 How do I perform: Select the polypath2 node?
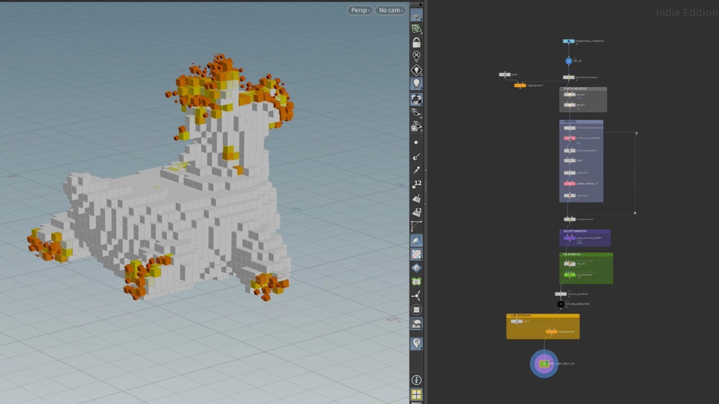coord(570,173)
